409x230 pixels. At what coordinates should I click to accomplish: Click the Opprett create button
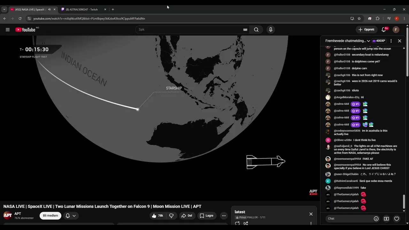(367, 30)
